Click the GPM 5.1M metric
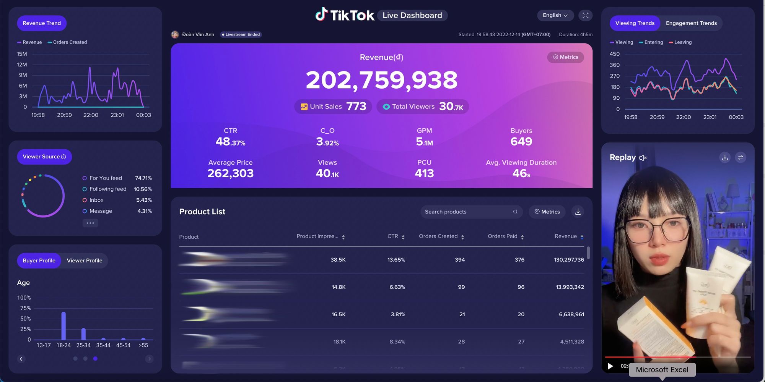 424,137
